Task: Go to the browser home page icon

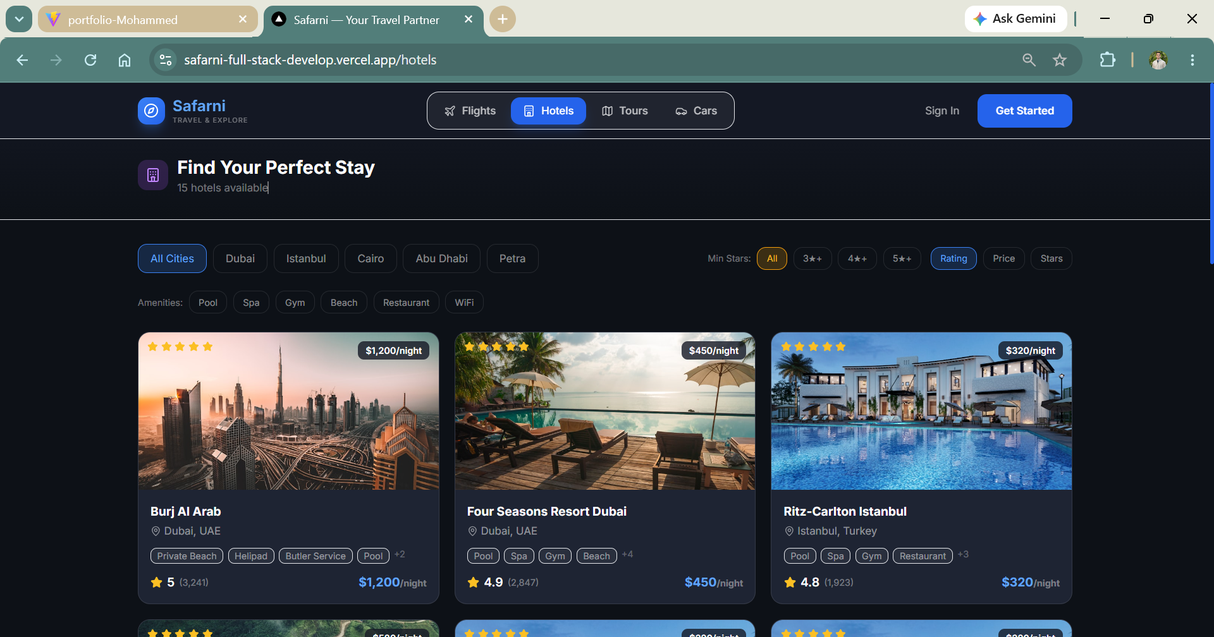Action: click(x=125, y=60)
